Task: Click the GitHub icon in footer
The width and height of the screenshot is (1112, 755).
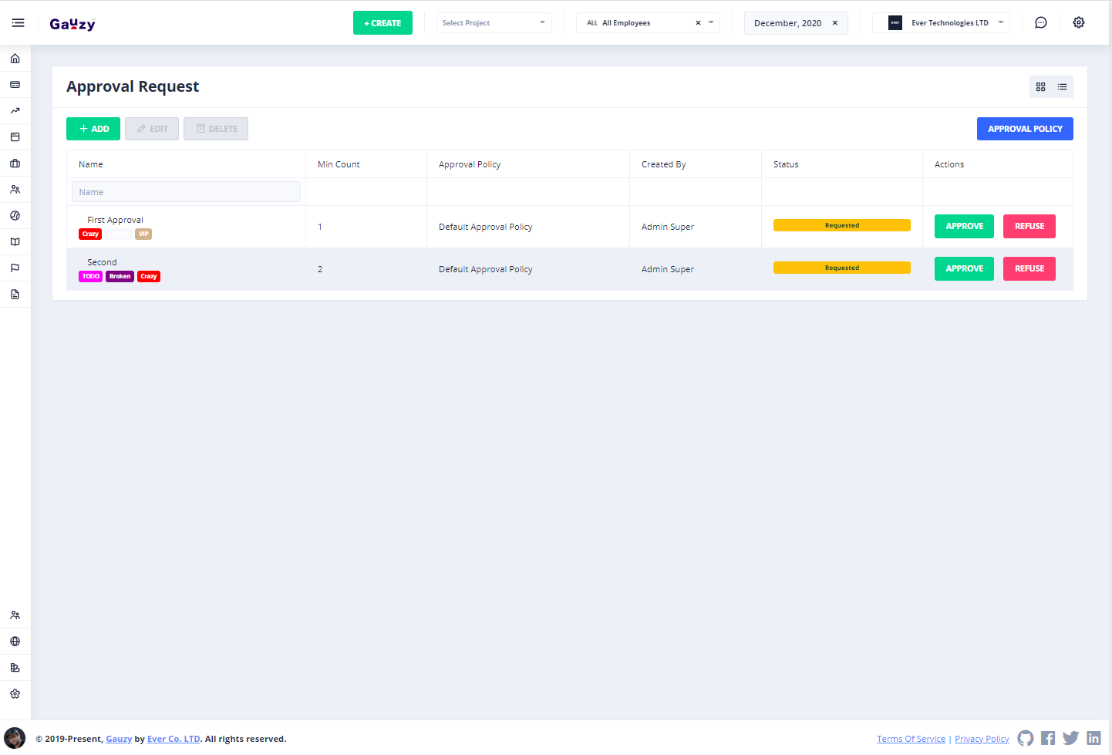Action: pyautogui.click(x=1025, y=738)
